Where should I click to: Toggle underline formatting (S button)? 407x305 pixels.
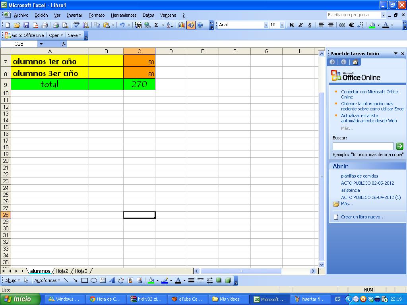309,25
